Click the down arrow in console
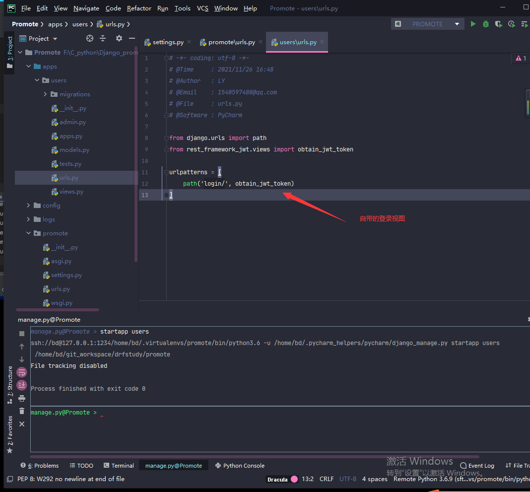530x492 pixels. 22,359
